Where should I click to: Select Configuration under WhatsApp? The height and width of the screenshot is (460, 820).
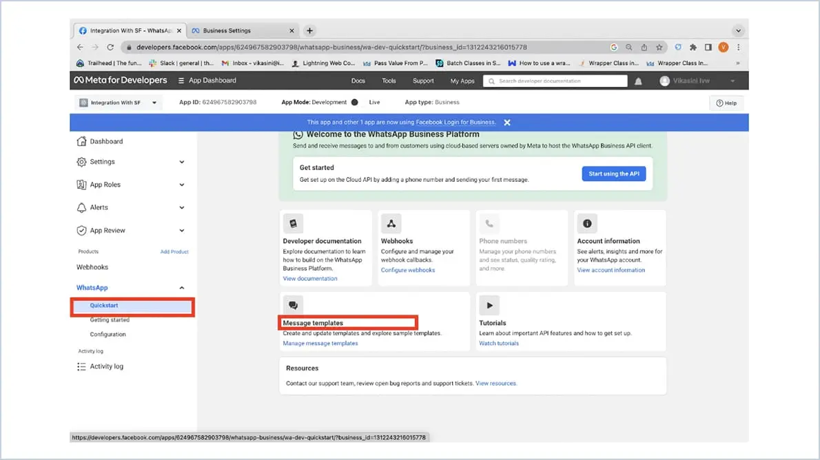point(107,335)
